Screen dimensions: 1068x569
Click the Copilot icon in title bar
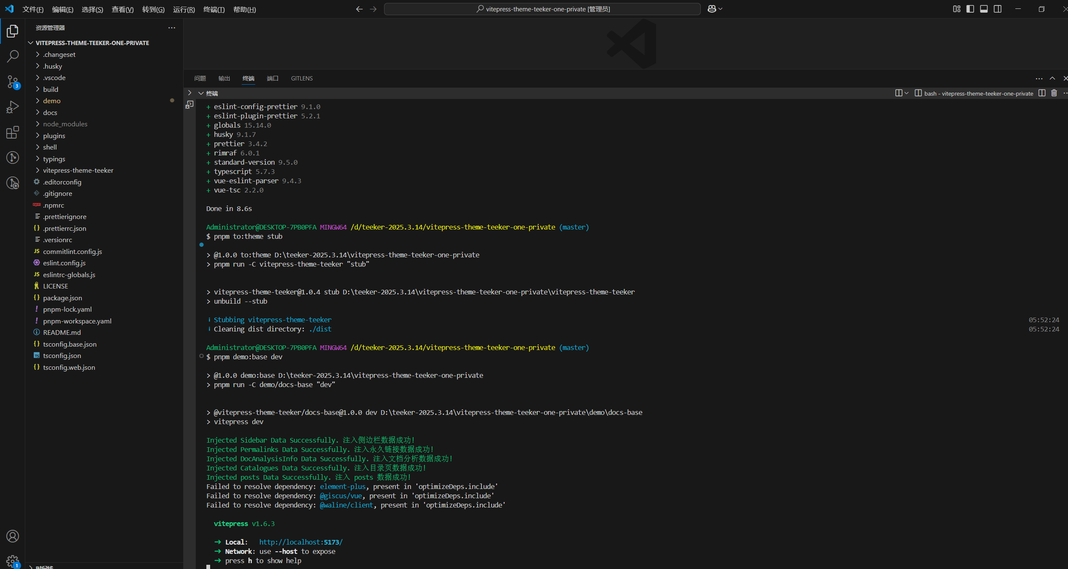click(712, 9)
